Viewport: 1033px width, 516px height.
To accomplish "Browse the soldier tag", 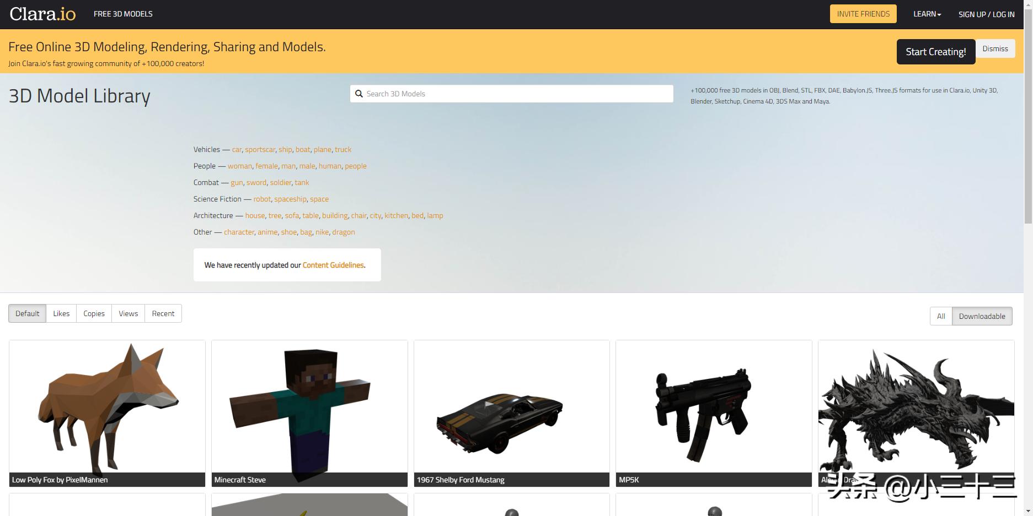I will coord(281,182).
